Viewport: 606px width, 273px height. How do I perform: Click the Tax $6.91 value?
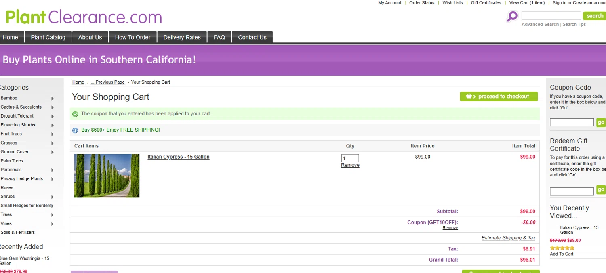click(529, 249)
